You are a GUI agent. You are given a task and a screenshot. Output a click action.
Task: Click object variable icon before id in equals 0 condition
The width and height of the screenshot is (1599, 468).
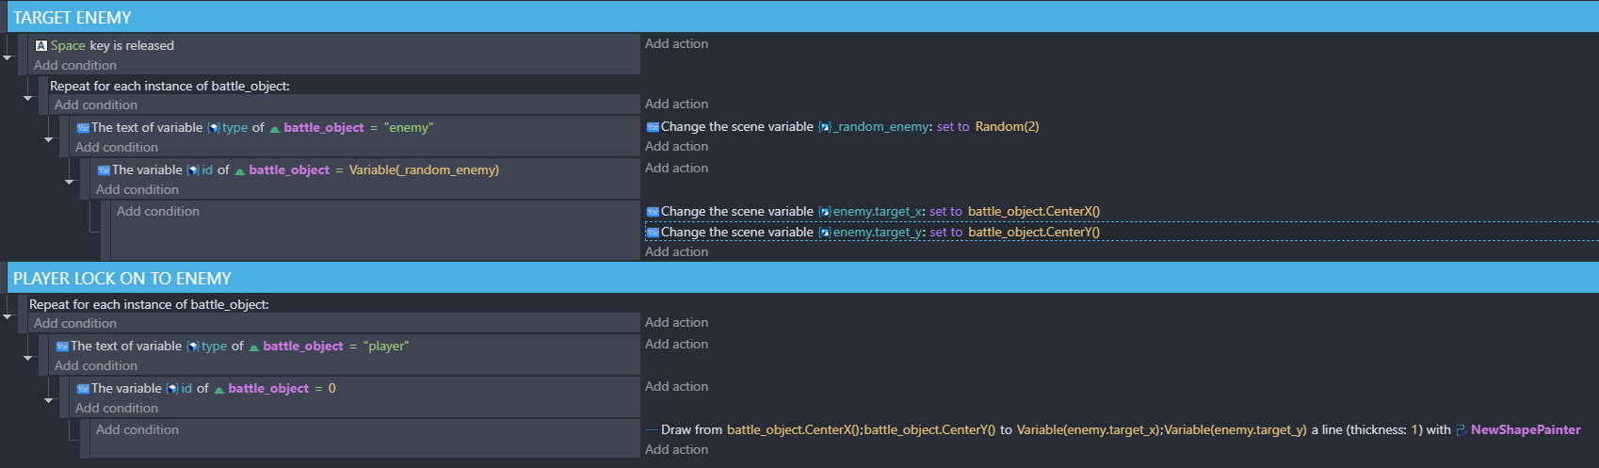[172, 389]
